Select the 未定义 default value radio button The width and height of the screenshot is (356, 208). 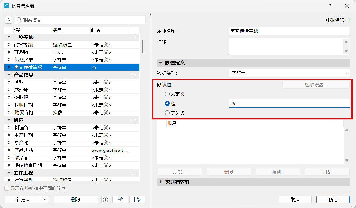click(167, 94)
